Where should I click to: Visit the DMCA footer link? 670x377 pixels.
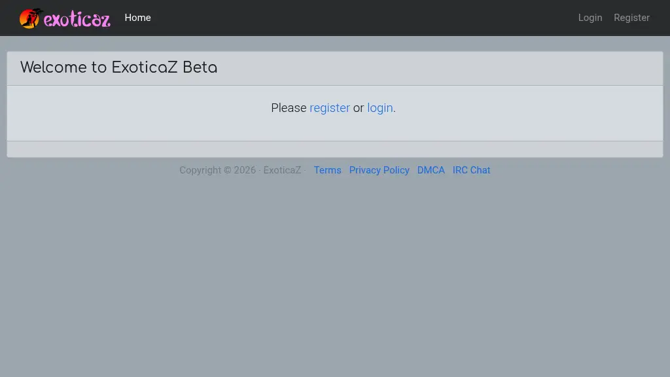(x=431, y=170)
